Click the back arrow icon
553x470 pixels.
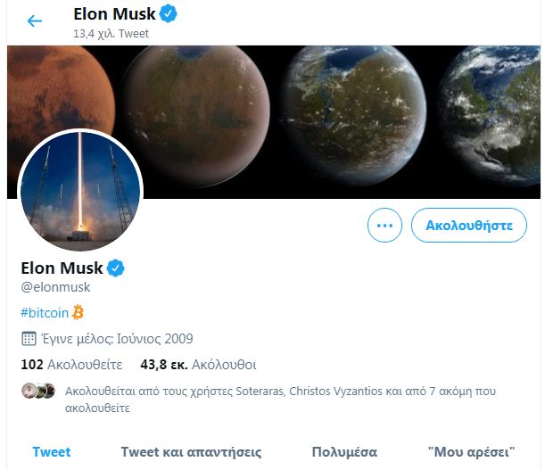point(35,21)
